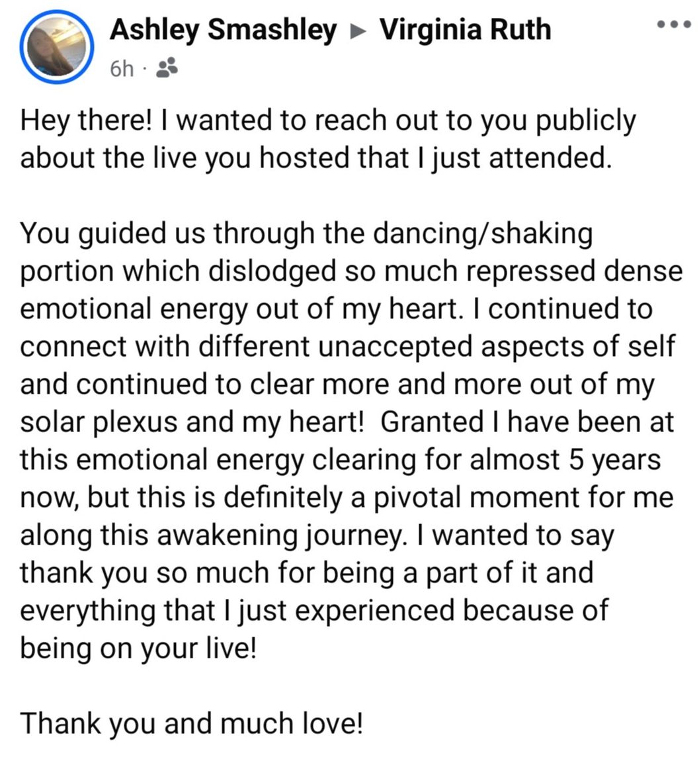Click the 6h post timestamp
Image resolution: width=699 pixels, height=763 pixels.
[x=122, y=69]
